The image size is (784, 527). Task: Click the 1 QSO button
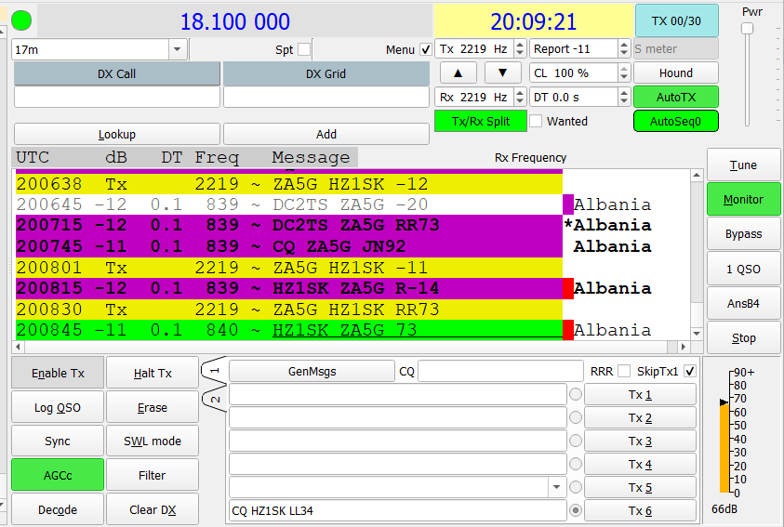pos(743,269)
